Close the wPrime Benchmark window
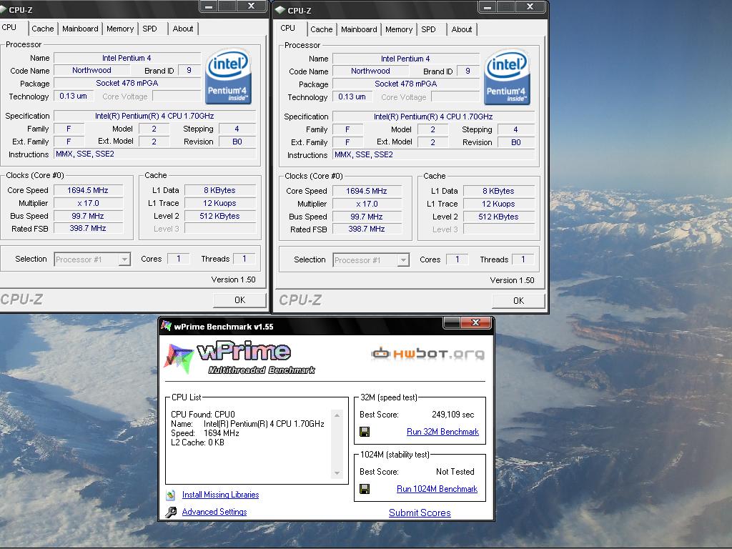Viewport: 732px width, 549px height. 475,322
